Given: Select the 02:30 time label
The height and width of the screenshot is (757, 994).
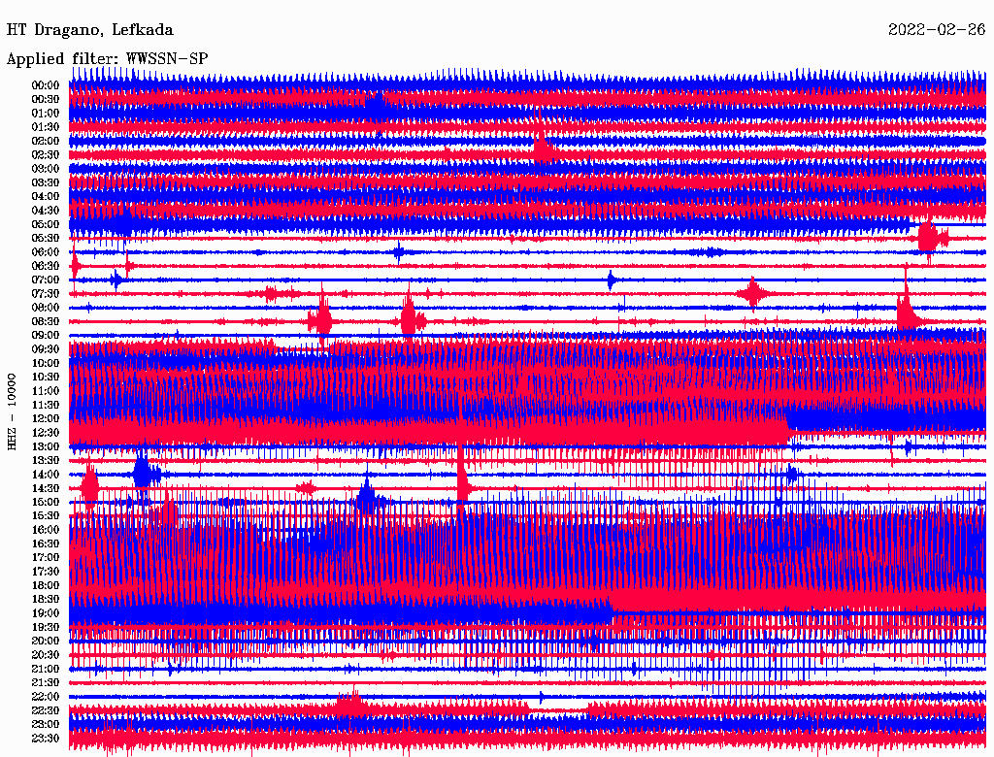Looking at the screenshot, I should (x=46, y=154).
